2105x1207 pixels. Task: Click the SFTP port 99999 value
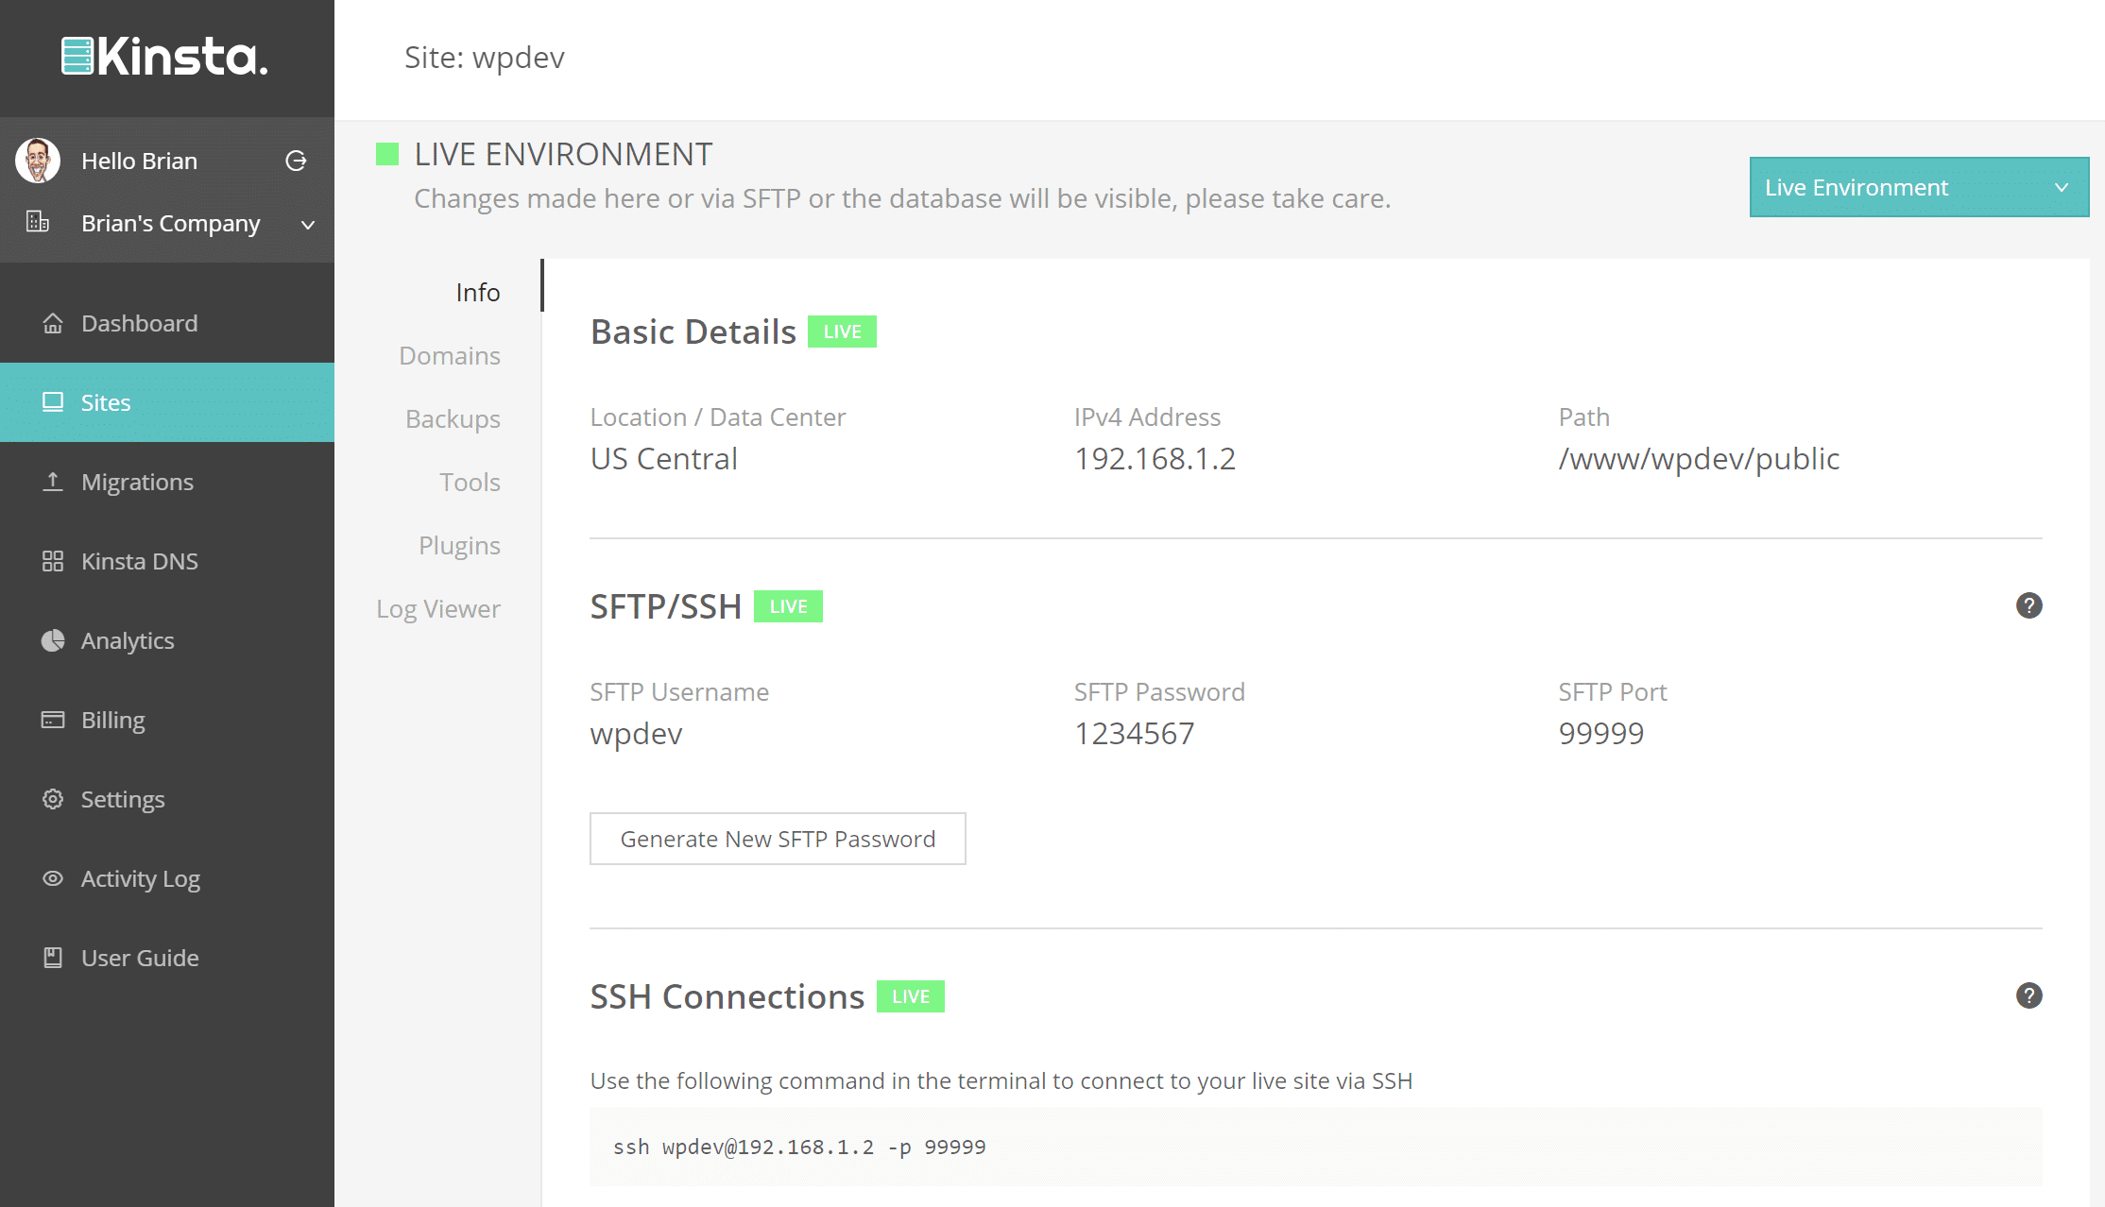[x=1600, y=733]
